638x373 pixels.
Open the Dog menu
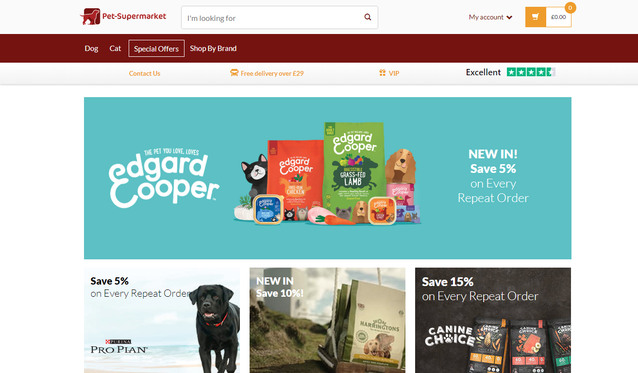click(x=91, y=49)
